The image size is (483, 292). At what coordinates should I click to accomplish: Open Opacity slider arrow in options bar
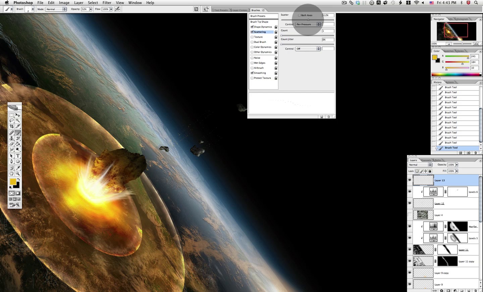click(91, 9)
